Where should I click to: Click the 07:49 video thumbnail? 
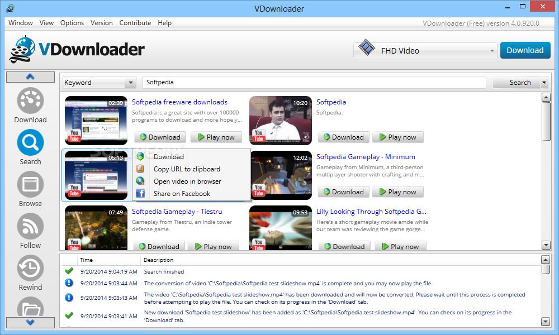tap(96, 228)
